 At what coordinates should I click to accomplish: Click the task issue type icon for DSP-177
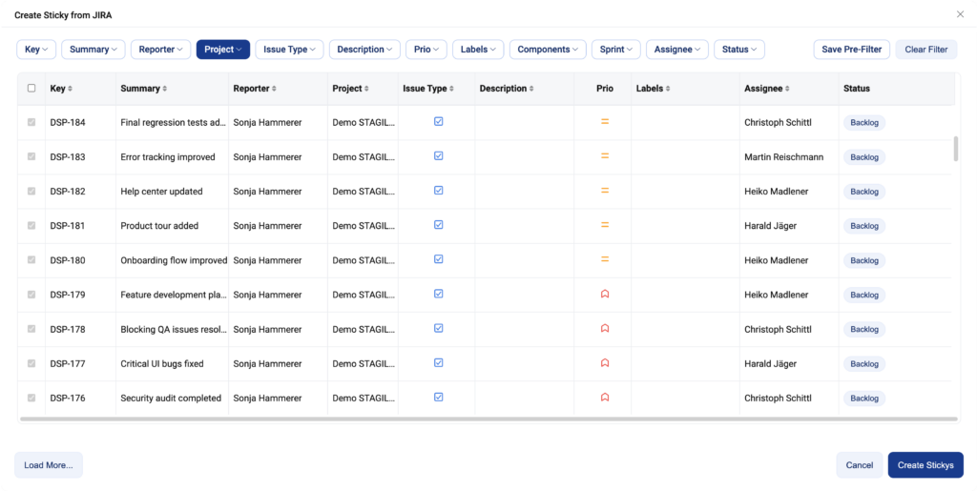click(x=439, y=363)
